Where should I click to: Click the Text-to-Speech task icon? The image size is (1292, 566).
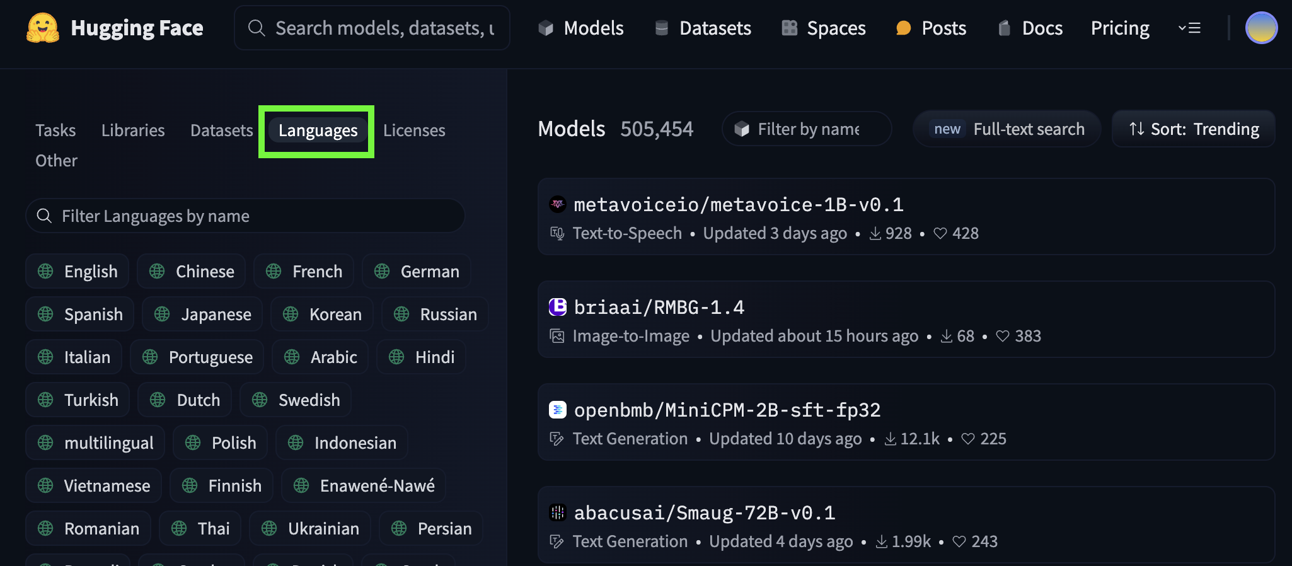557,233
